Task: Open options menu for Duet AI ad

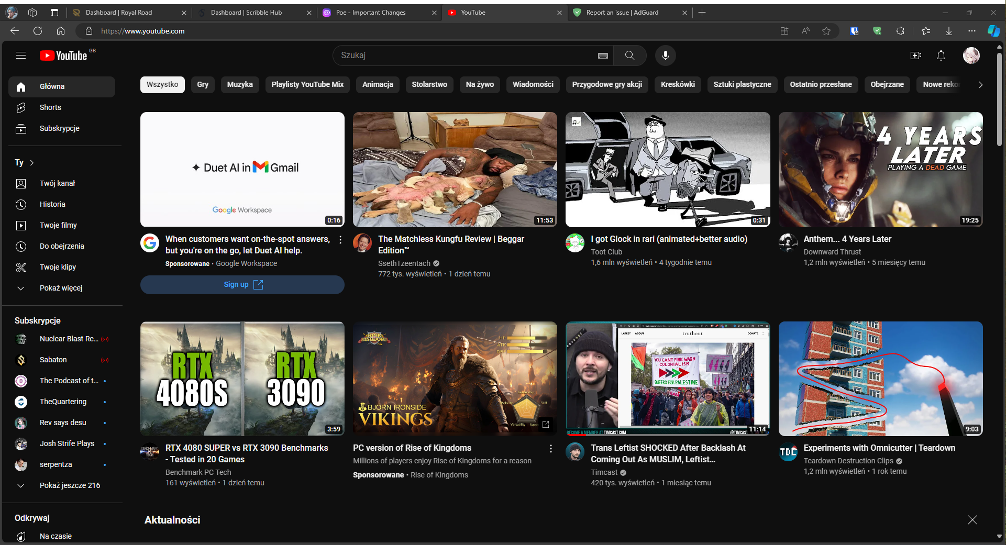Action: click(x=340, y=240)
